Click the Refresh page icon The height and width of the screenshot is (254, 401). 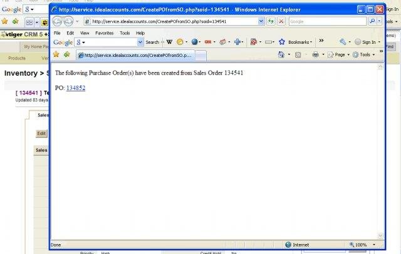coord(271,21)
